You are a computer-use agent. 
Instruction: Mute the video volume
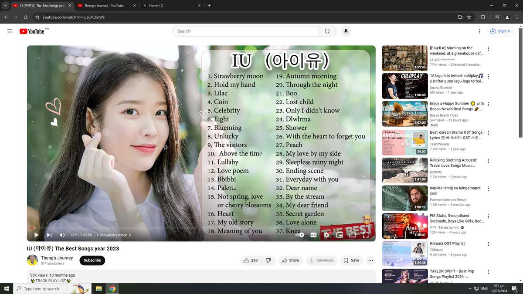tap(62, 235)
